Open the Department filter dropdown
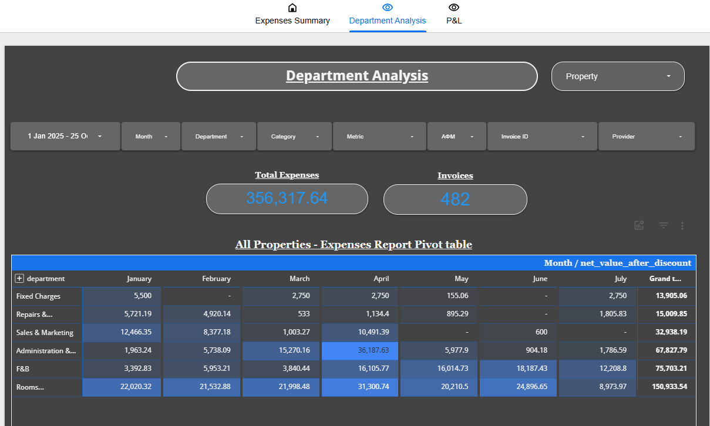 (218, 136)
